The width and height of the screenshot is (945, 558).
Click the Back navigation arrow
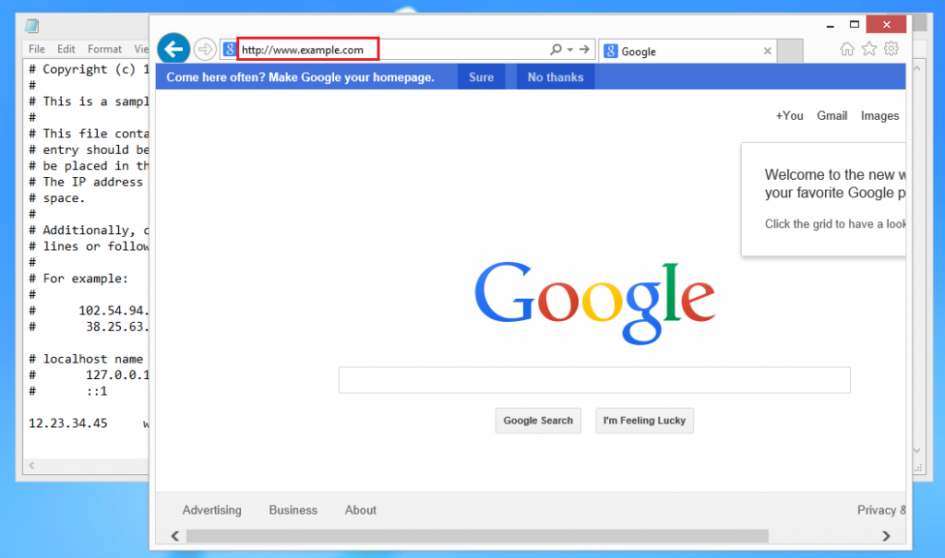point(173,48)
